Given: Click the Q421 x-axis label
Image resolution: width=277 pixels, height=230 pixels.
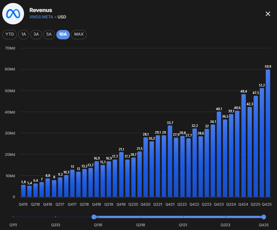Looking at the screenshot, I should click(170, 205).
